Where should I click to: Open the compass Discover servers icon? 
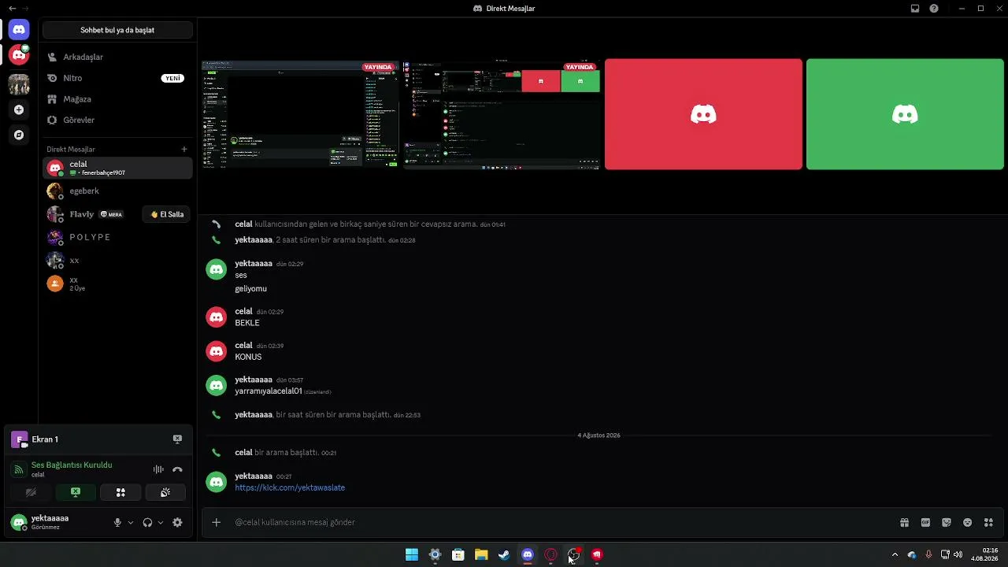(x=19, y=135)
